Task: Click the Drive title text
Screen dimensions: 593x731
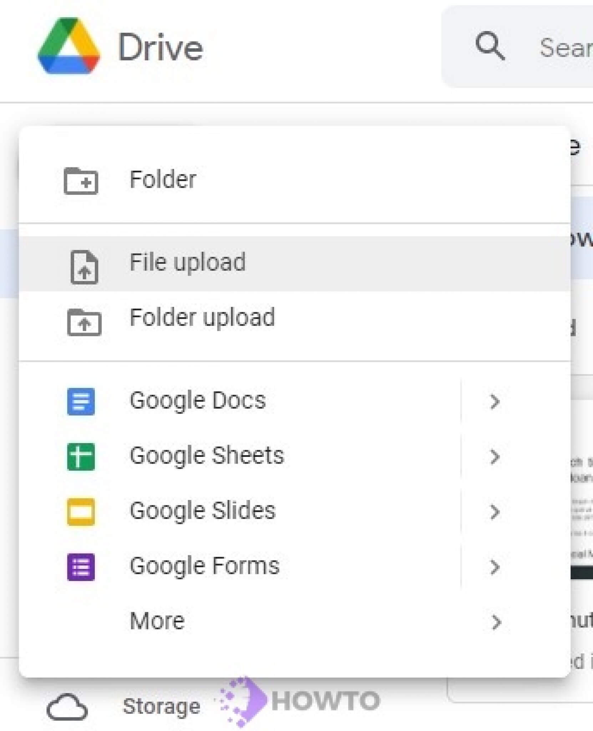Action: (x=161, y=47)
